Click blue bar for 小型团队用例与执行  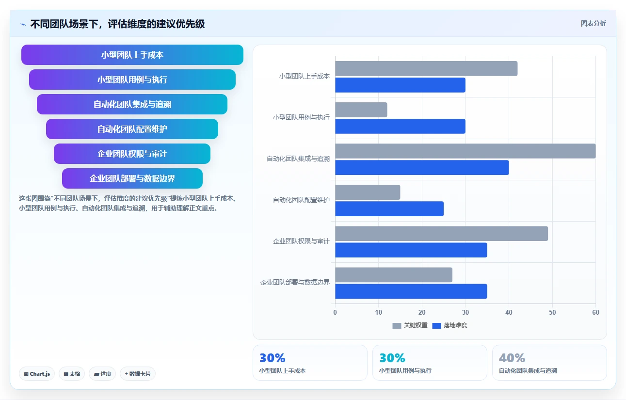(x=400, y=126)
